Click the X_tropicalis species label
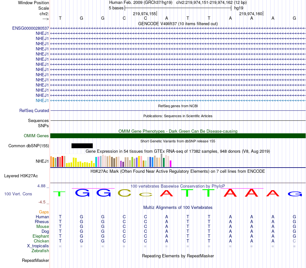Viewport: 306px width, 268px height. pyautogui.click(x=38, y=246)
